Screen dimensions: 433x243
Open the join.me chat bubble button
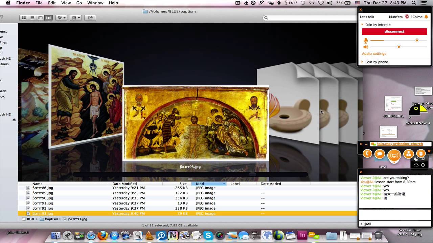click(x=380, y=154)
